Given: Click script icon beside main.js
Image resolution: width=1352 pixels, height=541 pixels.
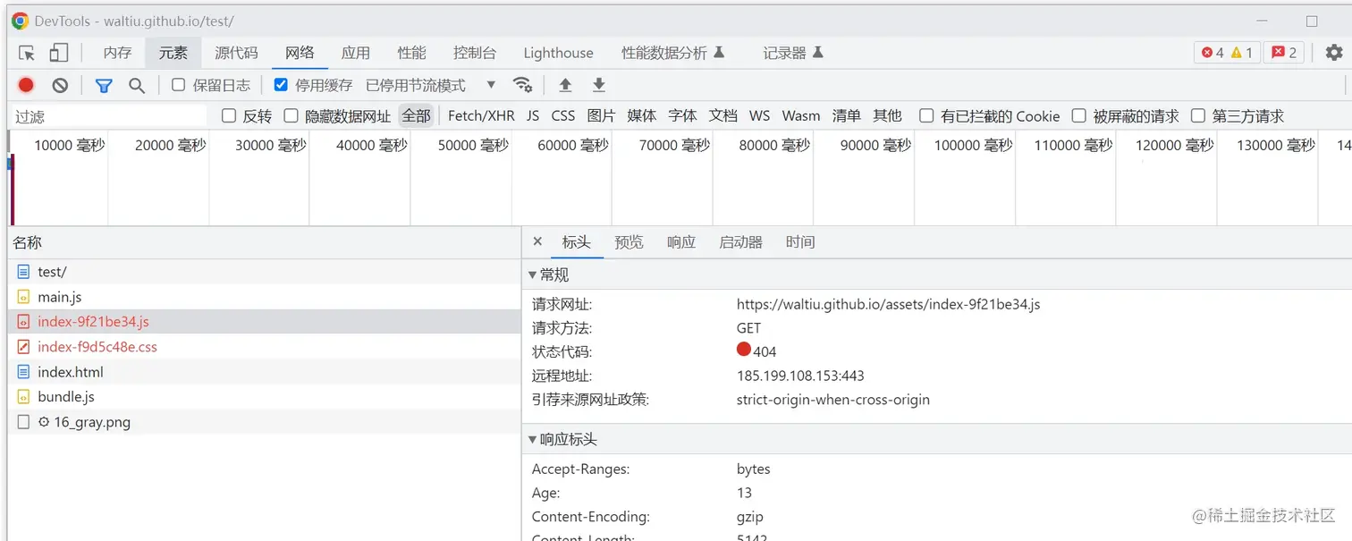Looking at the screenshot, I should click(23, 297).
